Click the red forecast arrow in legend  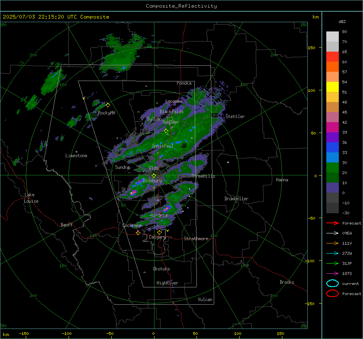[332, 223]
